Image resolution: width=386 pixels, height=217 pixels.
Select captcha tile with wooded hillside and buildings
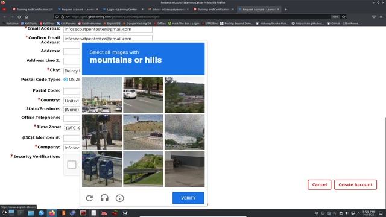click(185, 95)
